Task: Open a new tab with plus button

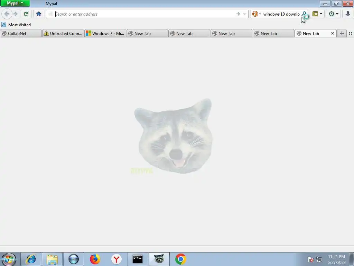Action: (x=342, y=34)
